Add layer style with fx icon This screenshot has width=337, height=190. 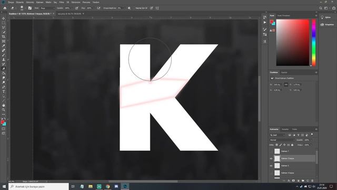(289, 180)
